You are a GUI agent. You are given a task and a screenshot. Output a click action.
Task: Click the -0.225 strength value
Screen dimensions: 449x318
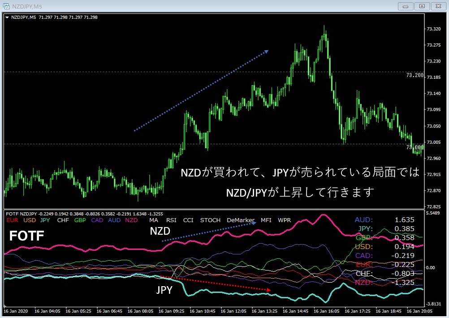point(403,264)
